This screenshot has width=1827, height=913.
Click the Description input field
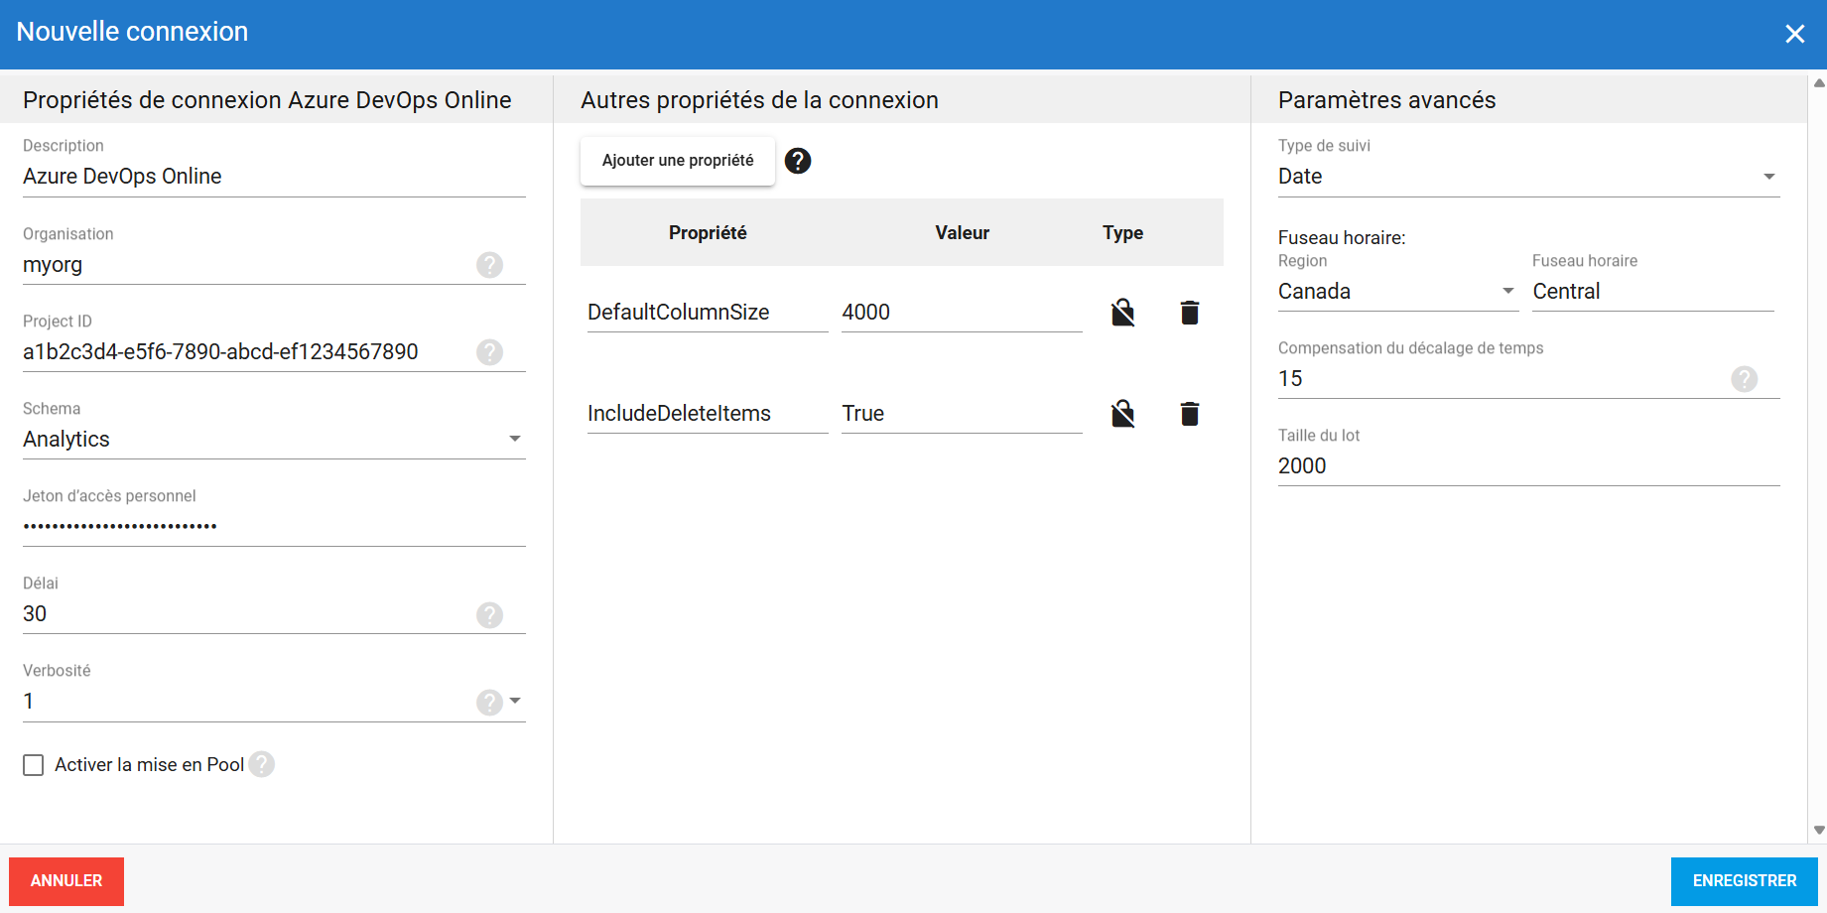click(x=274, y=177)
